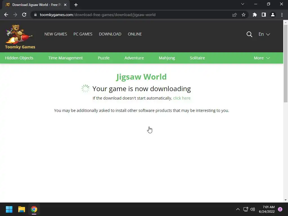
Task: Select the Mahjong category
Action: (x=167, y=58)
